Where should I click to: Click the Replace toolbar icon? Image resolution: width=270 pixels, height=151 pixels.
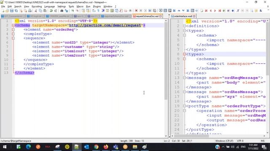(66, 10)
